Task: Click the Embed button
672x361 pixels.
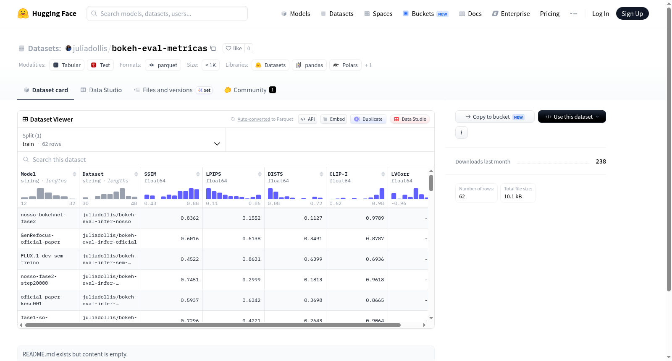Action: pos(333,119)
